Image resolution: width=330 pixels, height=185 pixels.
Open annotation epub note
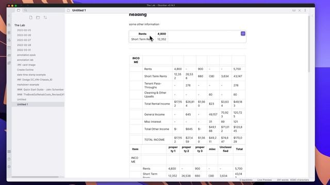(x=26, y=55)
